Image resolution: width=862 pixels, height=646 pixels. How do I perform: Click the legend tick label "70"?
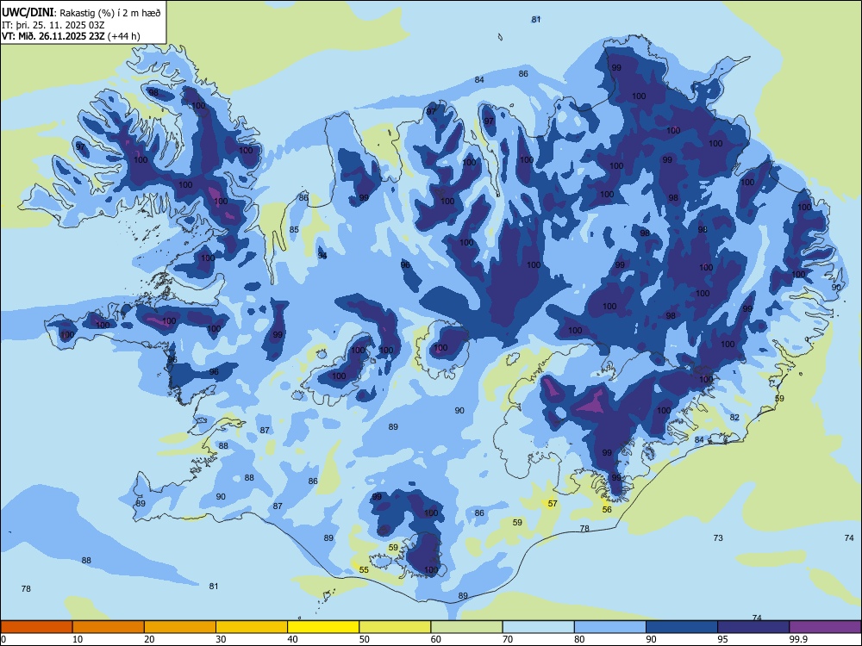508,639
